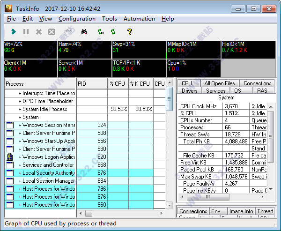The width and height of the screenshot is (281, 231).
Task: Open the Image Info tab
Action: click(241, 211)
